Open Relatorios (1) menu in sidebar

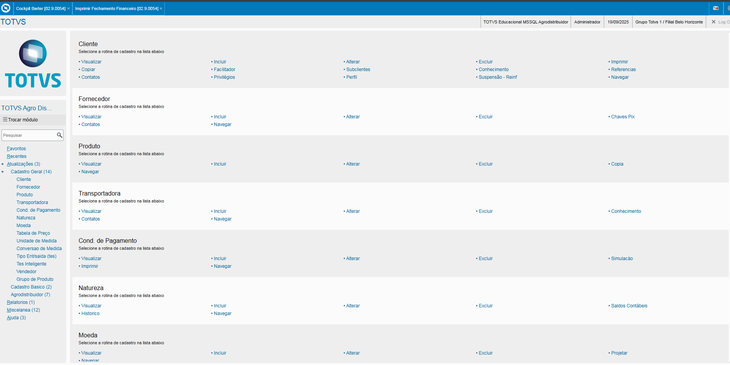tap(20, 302)
